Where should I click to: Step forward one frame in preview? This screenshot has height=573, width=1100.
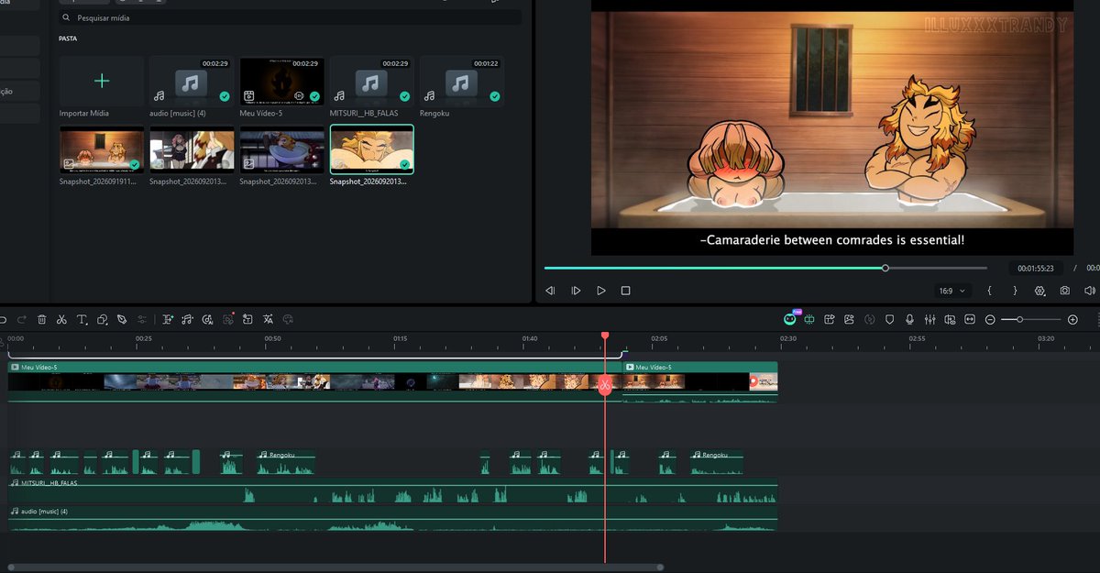(576, 291)
